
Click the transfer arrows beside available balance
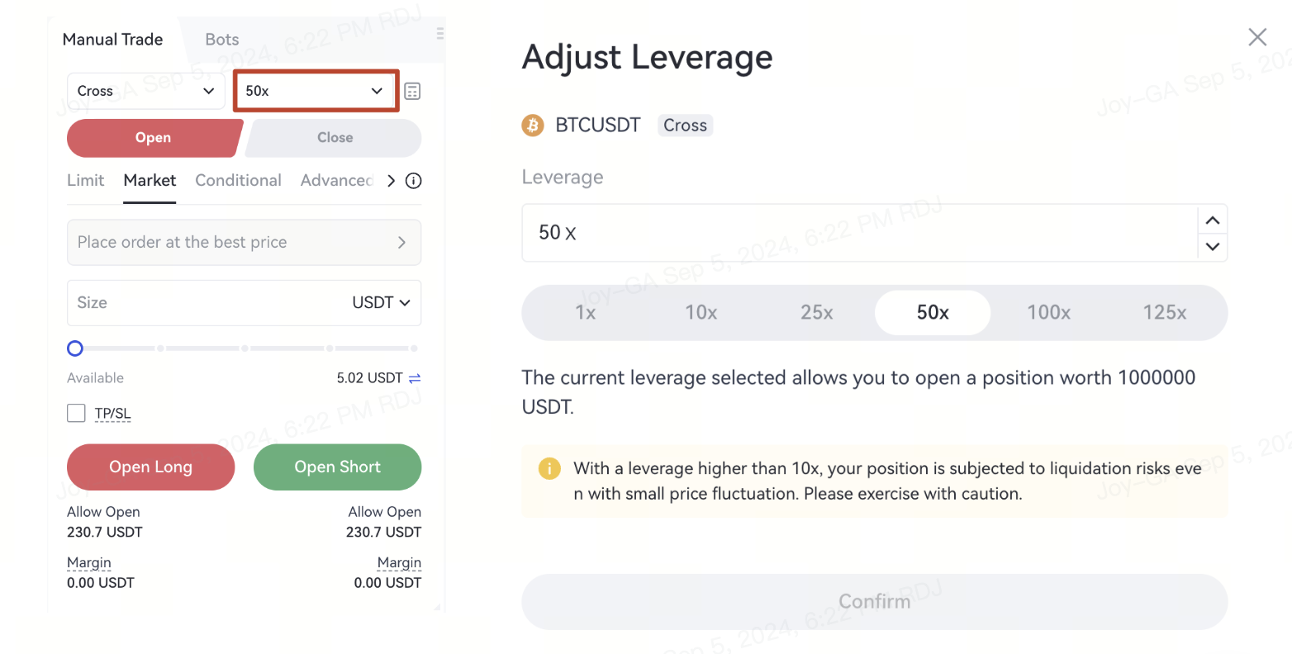tap(415, 378)
